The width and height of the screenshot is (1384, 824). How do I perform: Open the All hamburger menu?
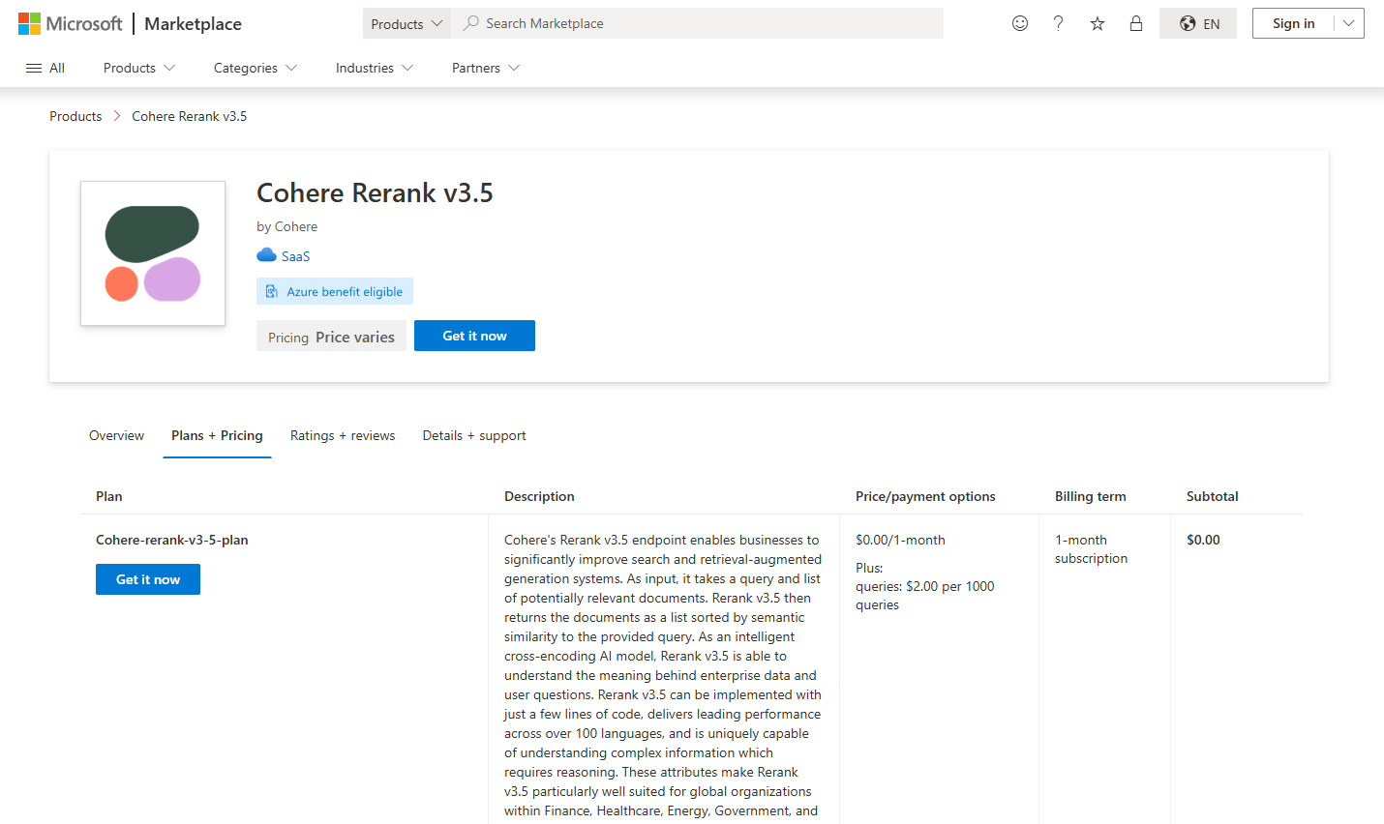pos(45,68)
